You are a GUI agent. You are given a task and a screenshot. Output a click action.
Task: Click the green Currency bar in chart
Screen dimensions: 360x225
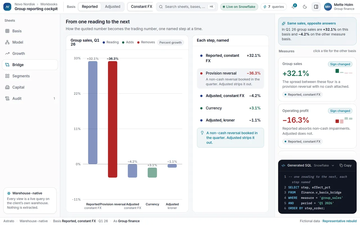point(152,173)
